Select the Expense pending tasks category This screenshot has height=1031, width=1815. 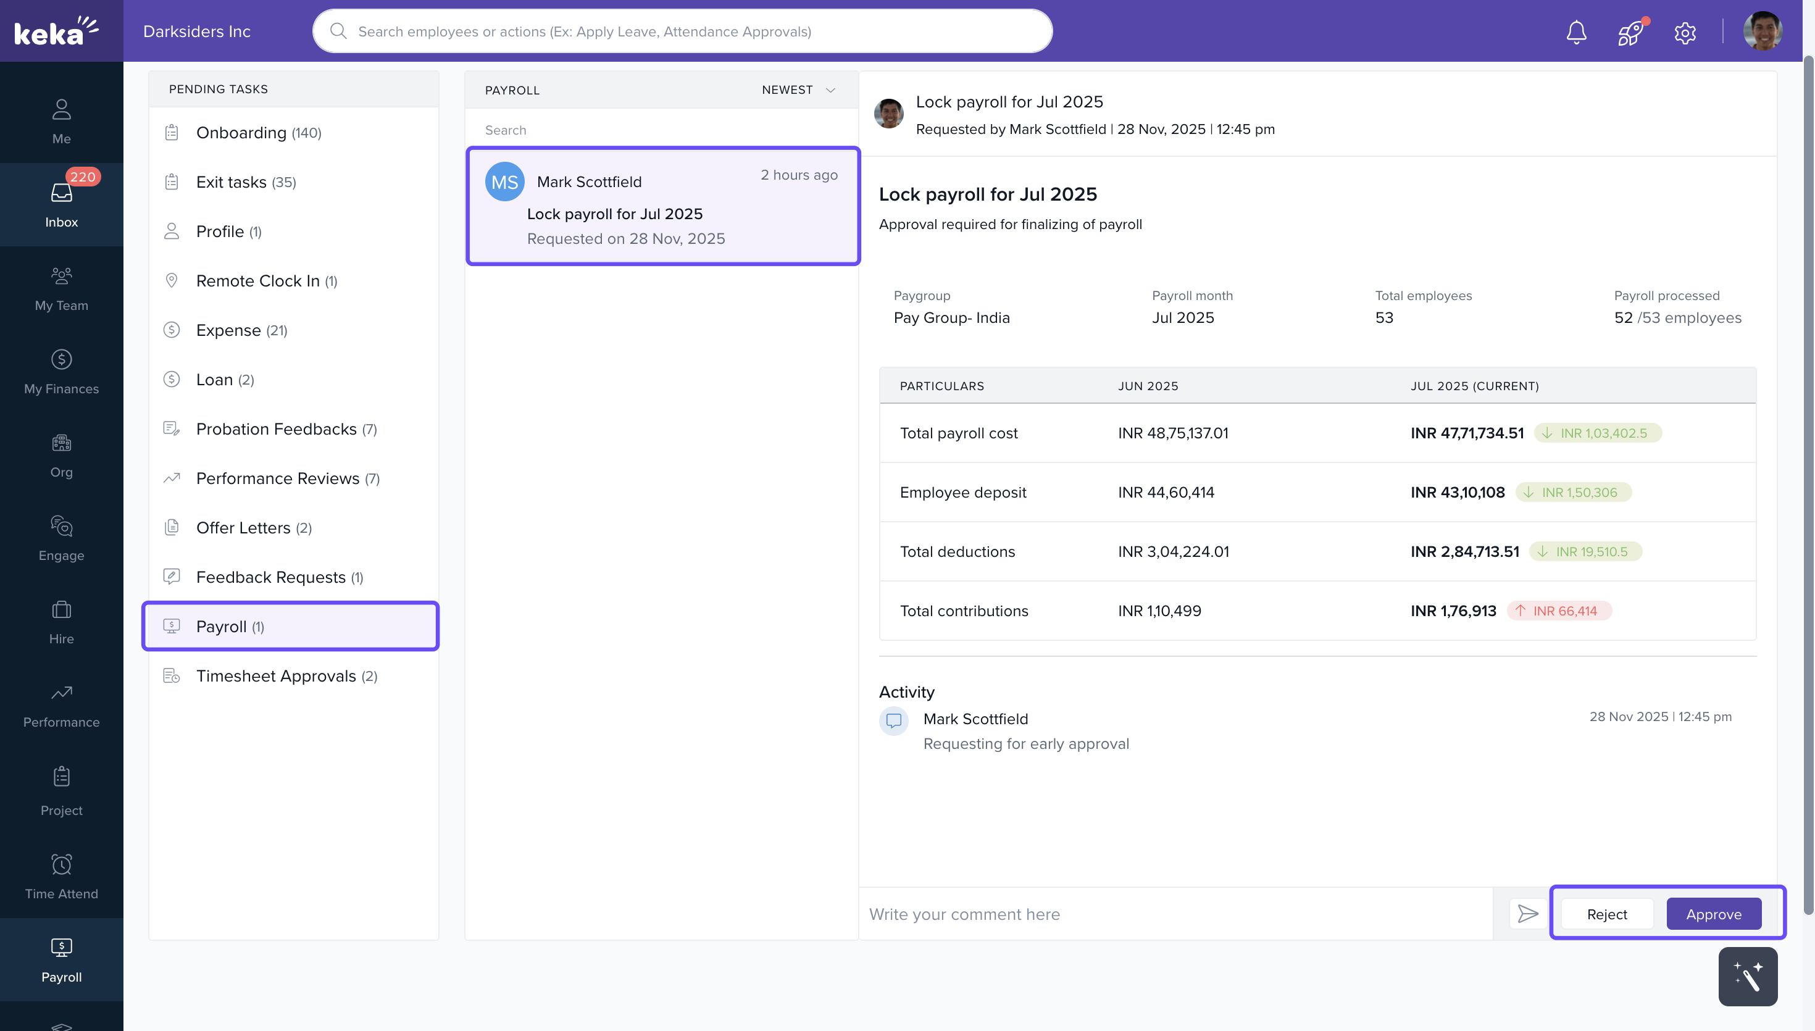[x=241, y=330]
